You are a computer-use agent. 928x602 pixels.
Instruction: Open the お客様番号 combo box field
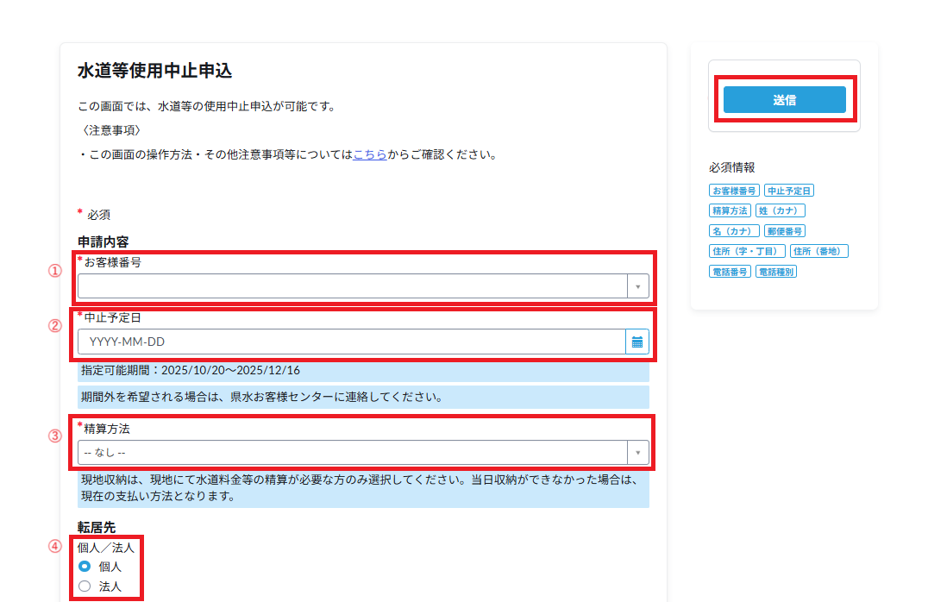coord(352,286)
